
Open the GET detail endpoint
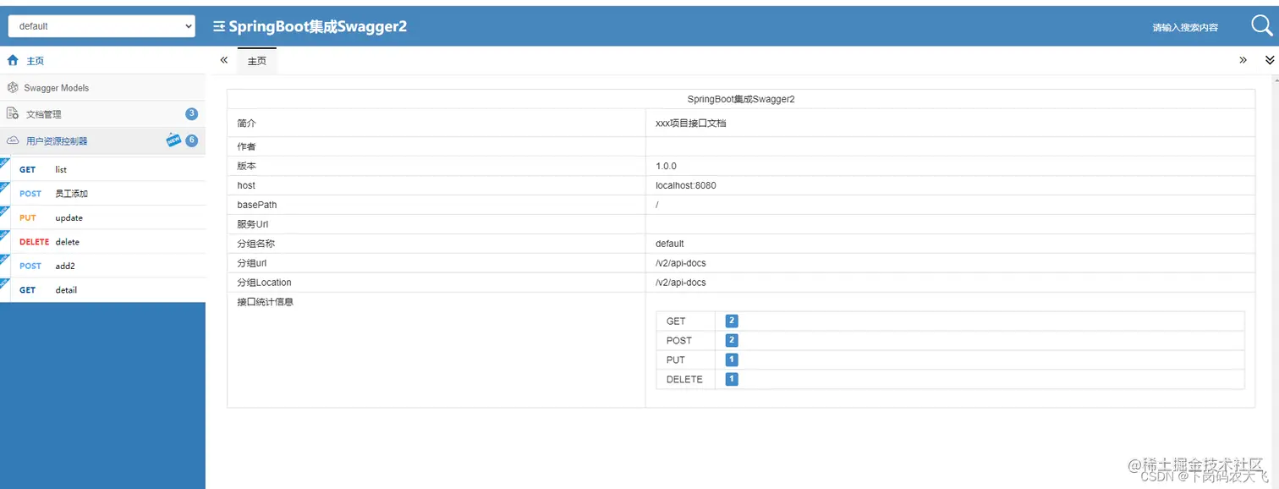click(x=102, y=290)
